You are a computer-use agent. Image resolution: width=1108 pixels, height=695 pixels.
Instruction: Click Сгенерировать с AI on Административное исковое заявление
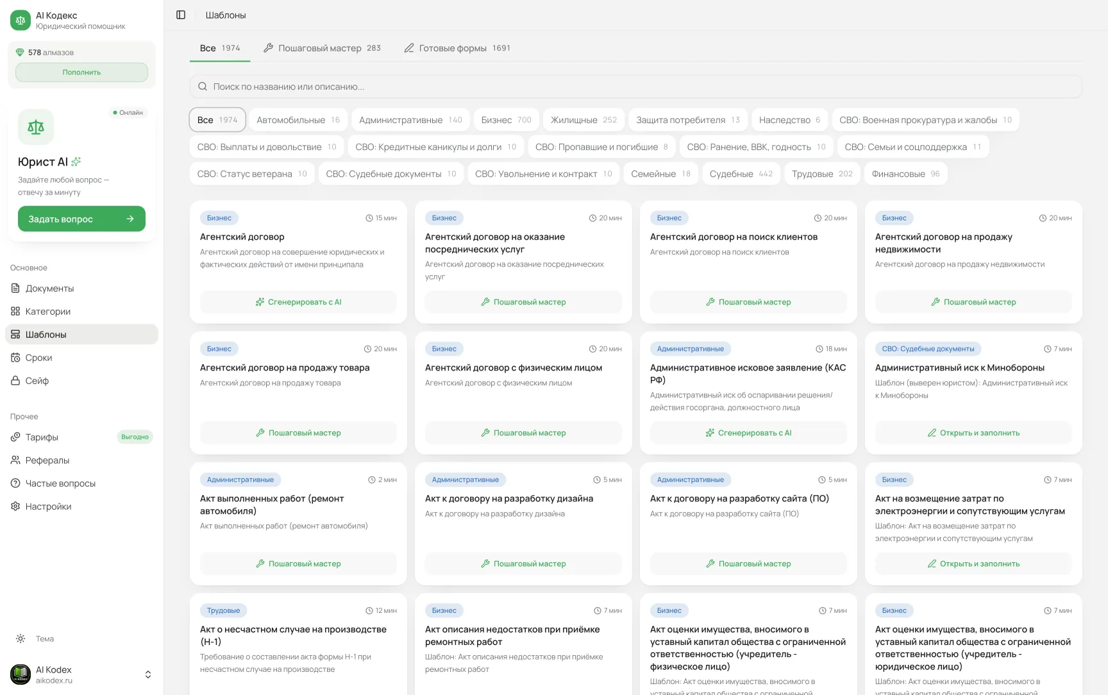click(x=748, y=433)
